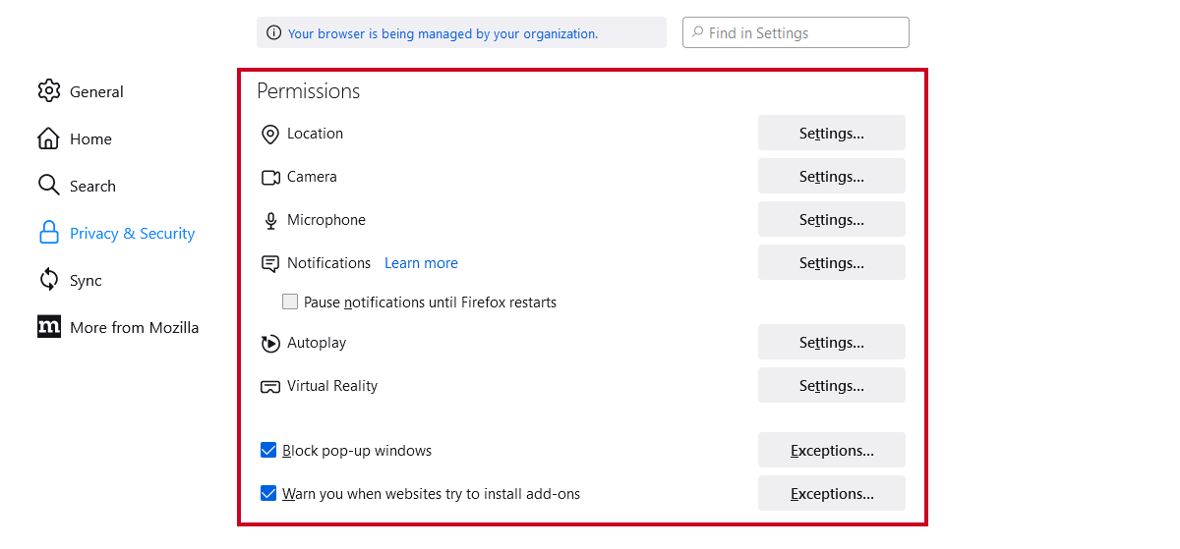The height and width of the screenshot is (549, 1180).
Task: Click the magnifier icon in Find in Settings
Action: [x=698, y=32]
